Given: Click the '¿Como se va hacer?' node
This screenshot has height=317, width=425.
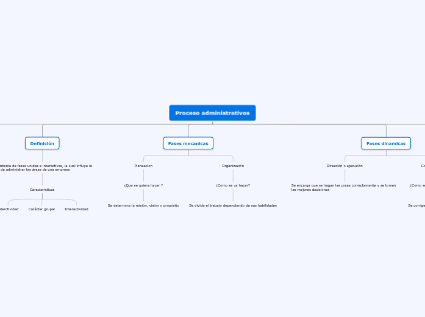Looking at the screenshot, I should (x=233, y=185).
